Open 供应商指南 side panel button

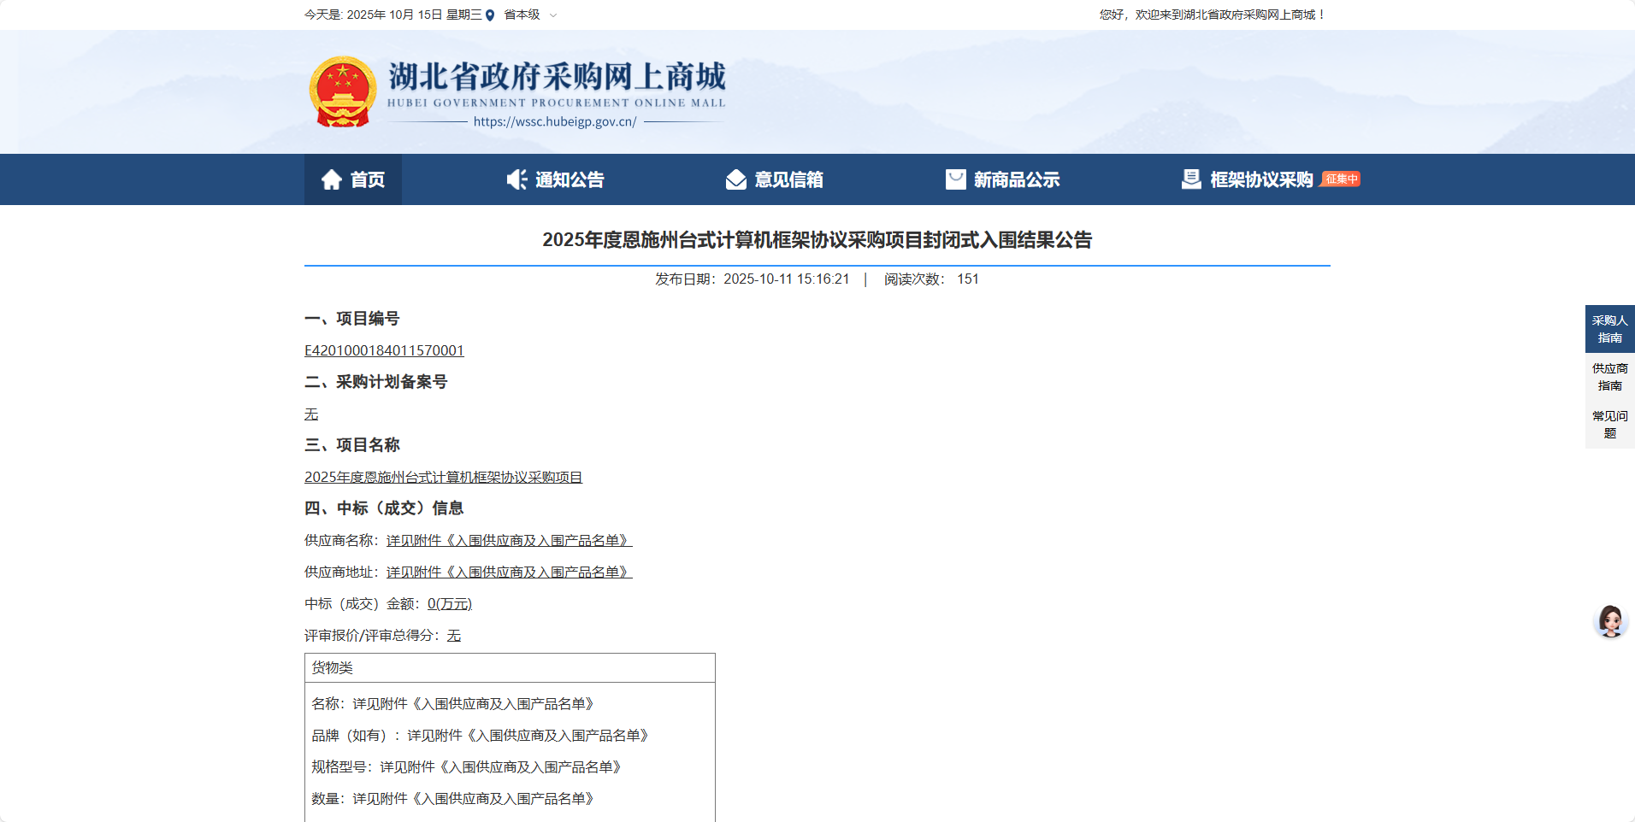(1609, 377)
